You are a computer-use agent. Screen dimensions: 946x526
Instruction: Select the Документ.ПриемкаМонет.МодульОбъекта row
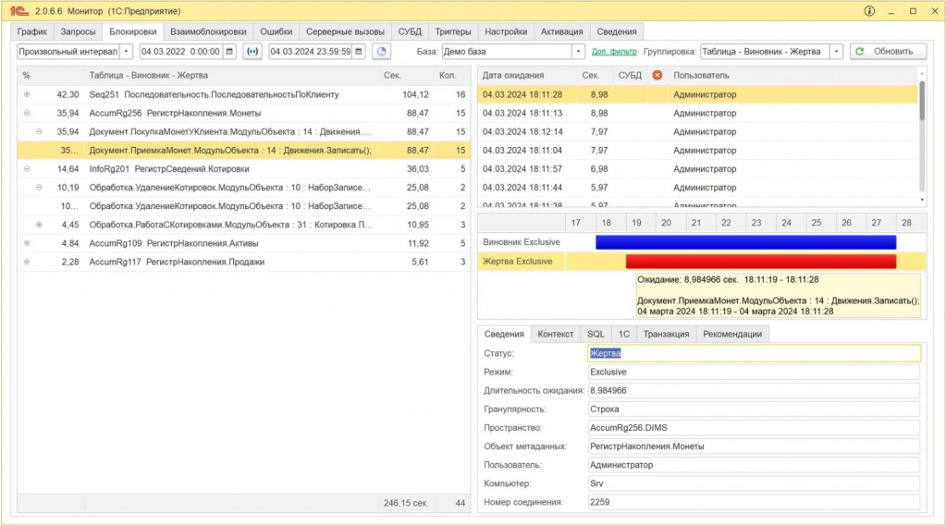pos(243,150)
